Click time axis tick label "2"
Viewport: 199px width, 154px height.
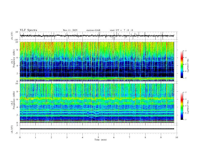coord(51,137)
